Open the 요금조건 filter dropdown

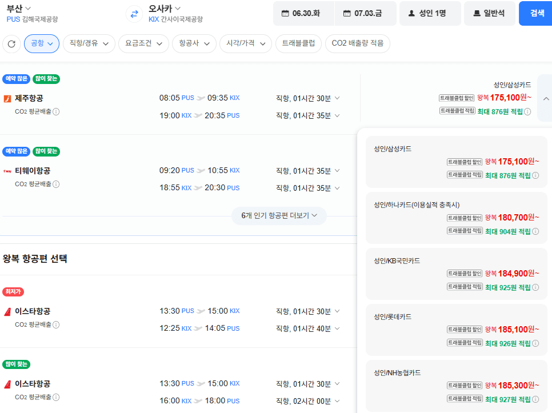143,43
